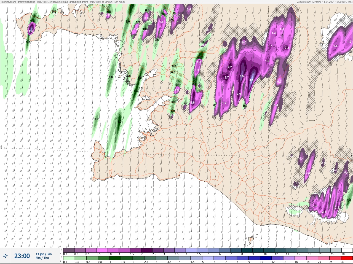Pick the white 30 mm swatch in upper legend
The height and width of the screenshot is (264, 353).
[x=347, y=250]
